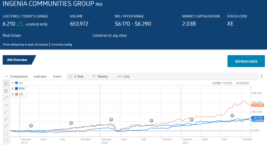
Task: Open the Comparison menu
Action: 19,76
